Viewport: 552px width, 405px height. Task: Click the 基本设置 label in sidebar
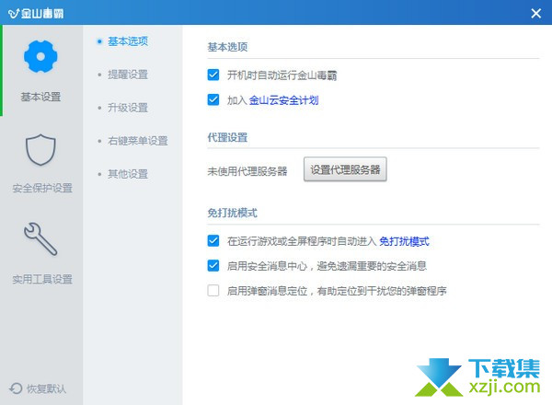[40, 97]
